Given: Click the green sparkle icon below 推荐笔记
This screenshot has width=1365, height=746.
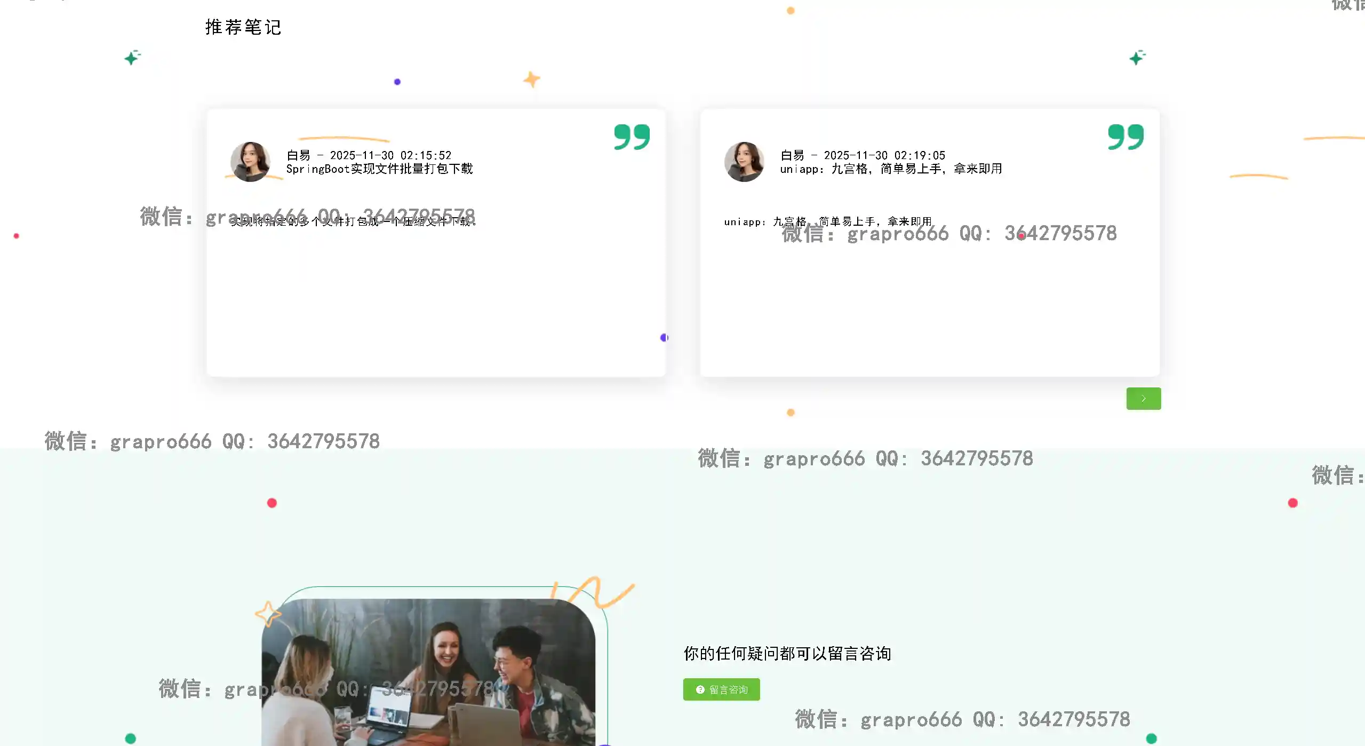Looking at the screenshot, I should tap(132, 57).
